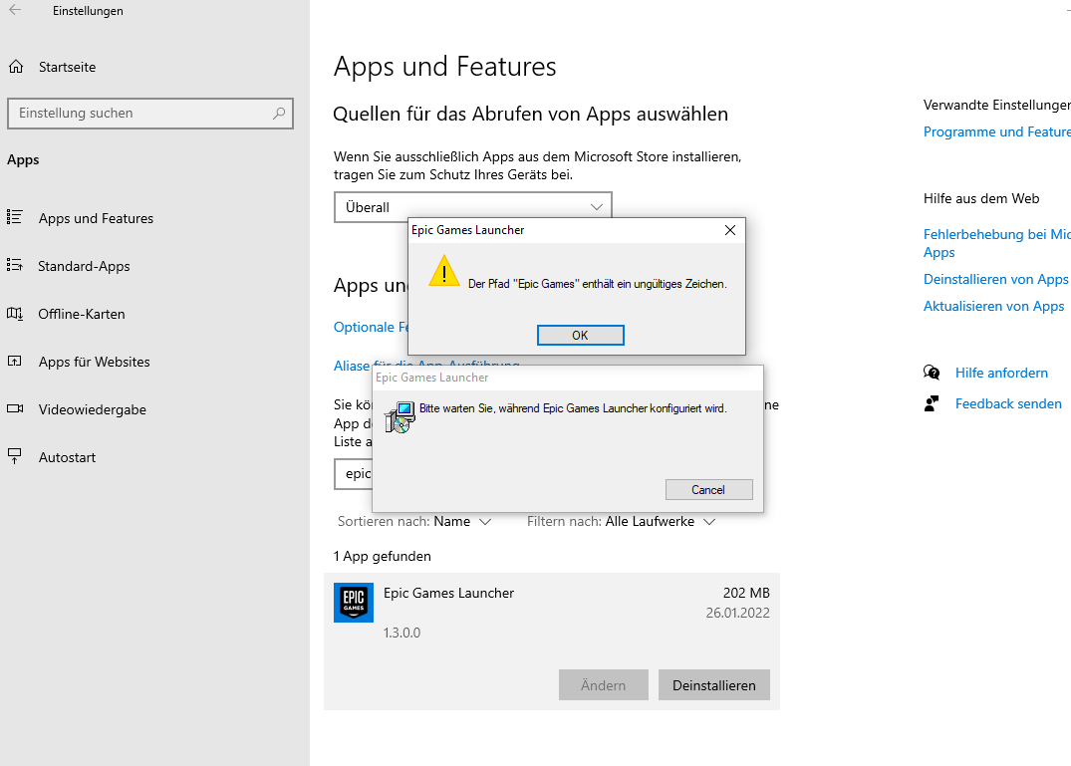
Task: Click the Apps und Features page heading
Action: [x=444, y=66]
